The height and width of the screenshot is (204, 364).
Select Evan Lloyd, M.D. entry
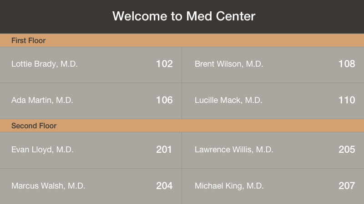tap(91, 151)
